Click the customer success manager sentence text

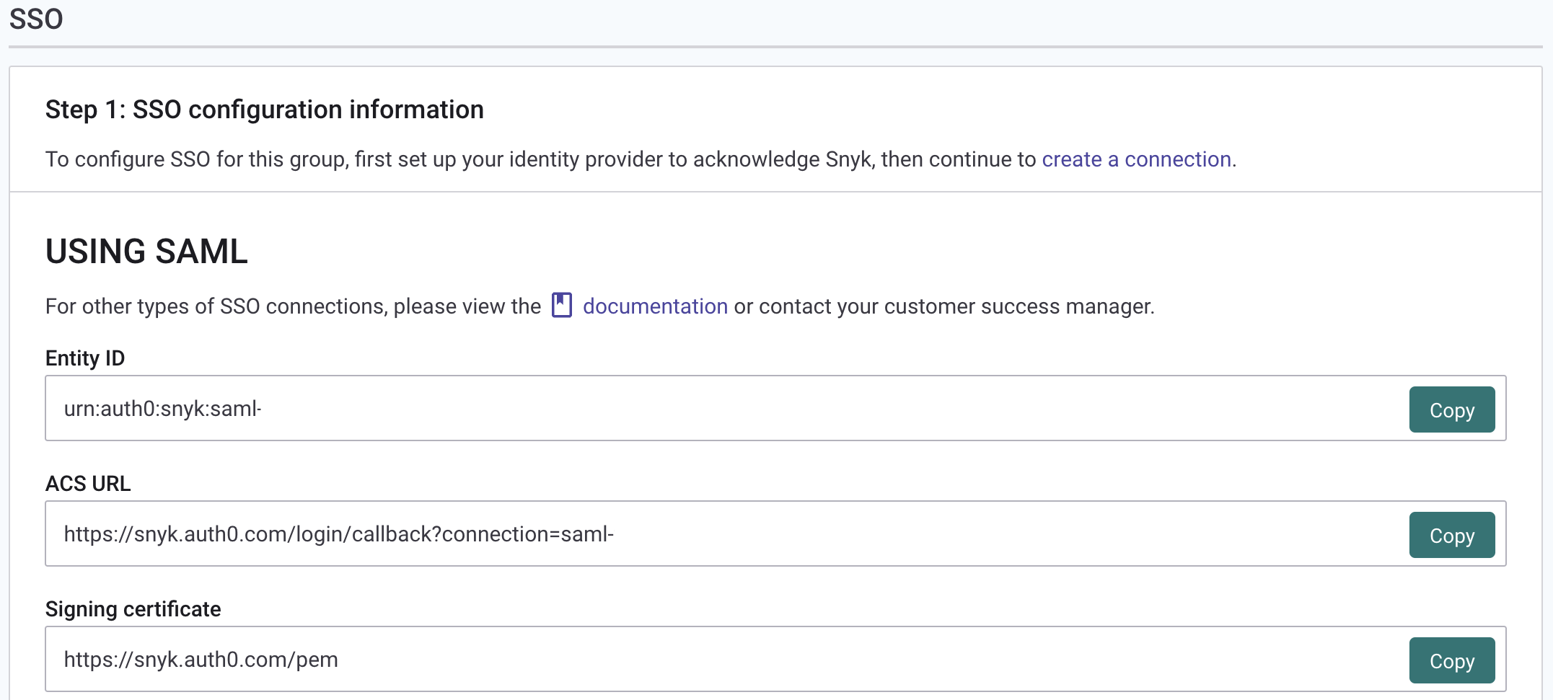[938, 306]
